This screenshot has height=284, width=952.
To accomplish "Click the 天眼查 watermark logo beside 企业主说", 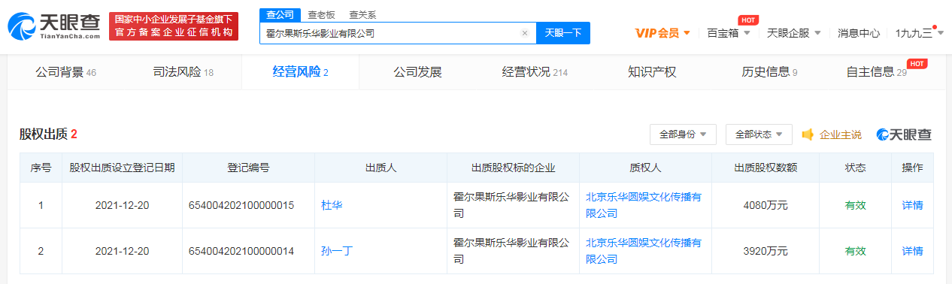I will point(904,134).
